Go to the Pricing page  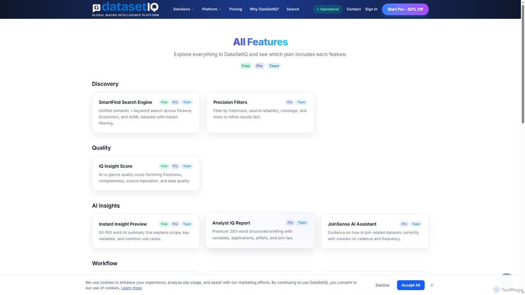(235, 9)
